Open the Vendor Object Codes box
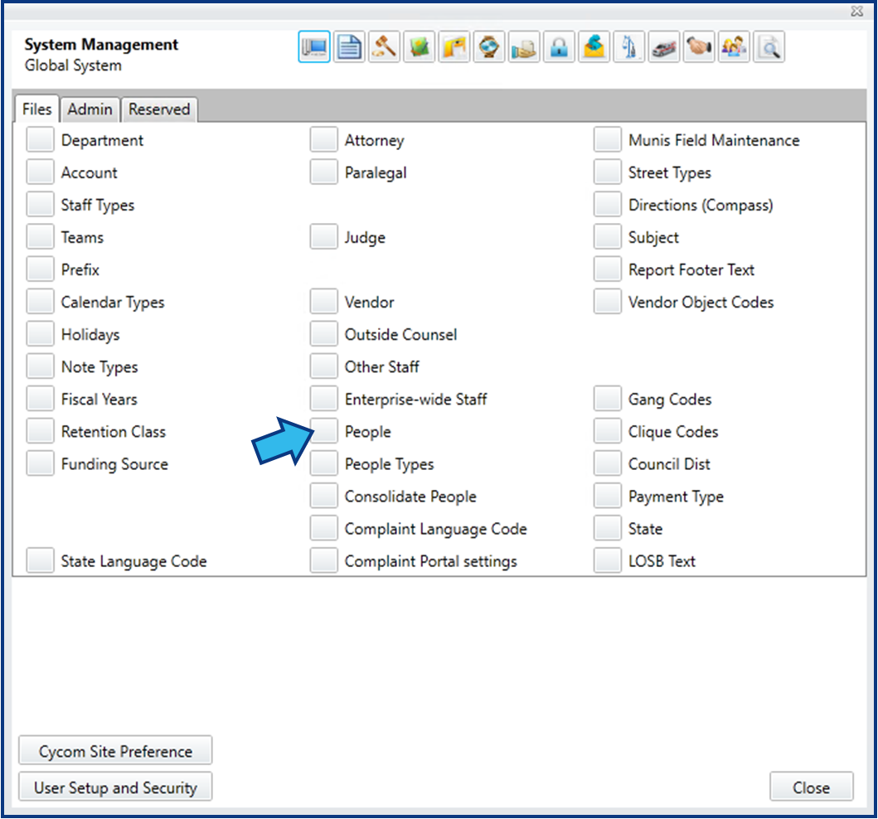This screenshot has height=819, width=878. pyautogui.click(x=608, y=302)
